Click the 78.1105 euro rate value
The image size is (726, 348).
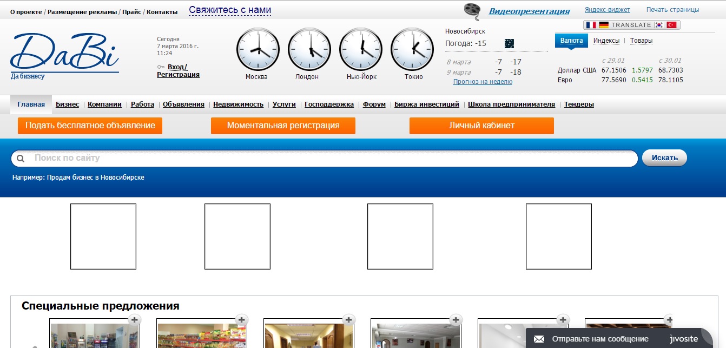[670, 80]
